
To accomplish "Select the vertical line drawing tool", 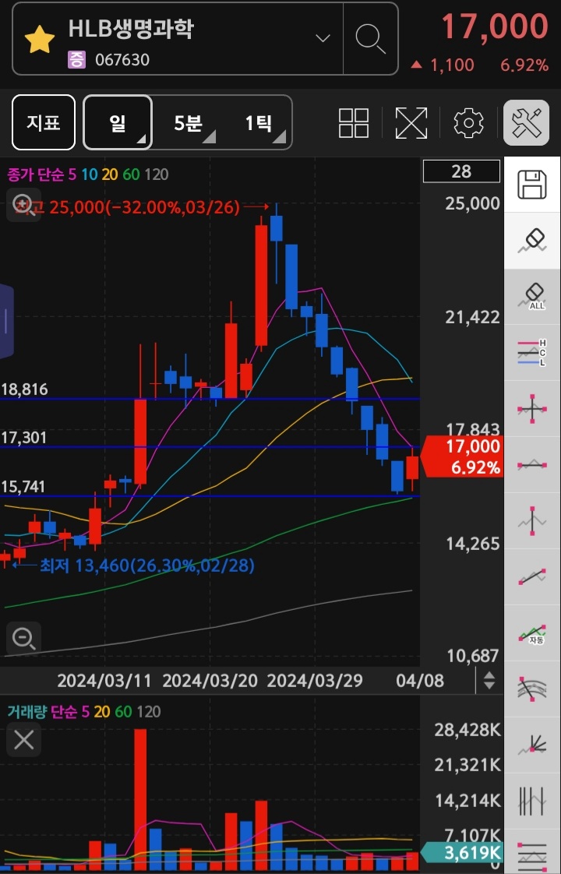I will click(532, 521).
